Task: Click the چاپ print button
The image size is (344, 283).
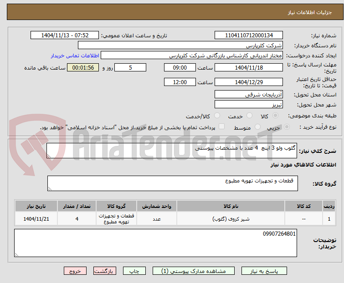Action: click(x=134, y=271)
